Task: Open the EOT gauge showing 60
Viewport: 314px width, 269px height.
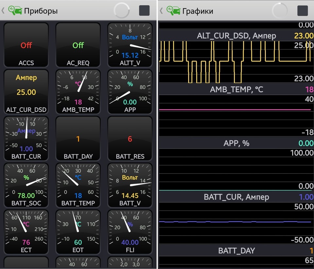Action: pyautogui.click(x=78, y=232)
